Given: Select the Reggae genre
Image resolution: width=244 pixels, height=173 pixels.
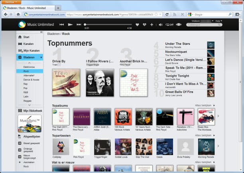Looking at the screenshot, I should click(28, 101).
